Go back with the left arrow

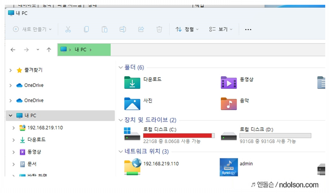[13, 50]
